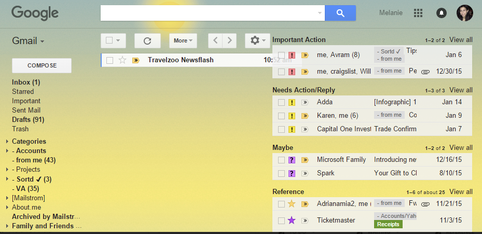Open search options dropdown arrow
The image size is (482, 234).
tap(320, 13)
